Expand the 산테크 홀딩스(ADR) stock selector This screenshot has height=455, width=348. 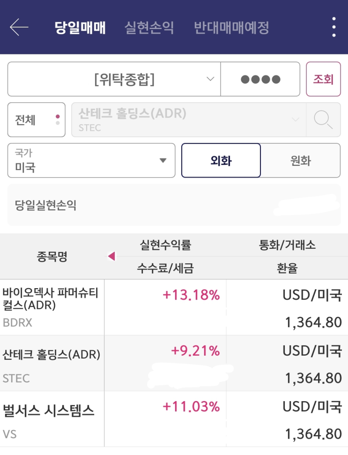pos(188,119)
